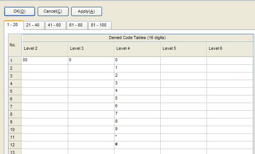Select the Level 4 cell containing #
Viewport: 255px width, 154px height.
137,145
